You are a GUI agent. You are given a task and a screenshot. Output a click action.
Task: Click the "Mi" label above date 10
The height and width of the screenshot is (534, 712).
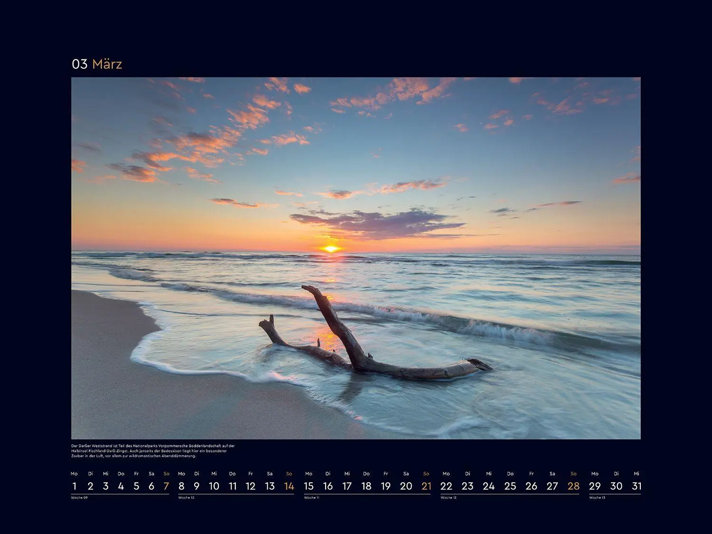point(214,474)
